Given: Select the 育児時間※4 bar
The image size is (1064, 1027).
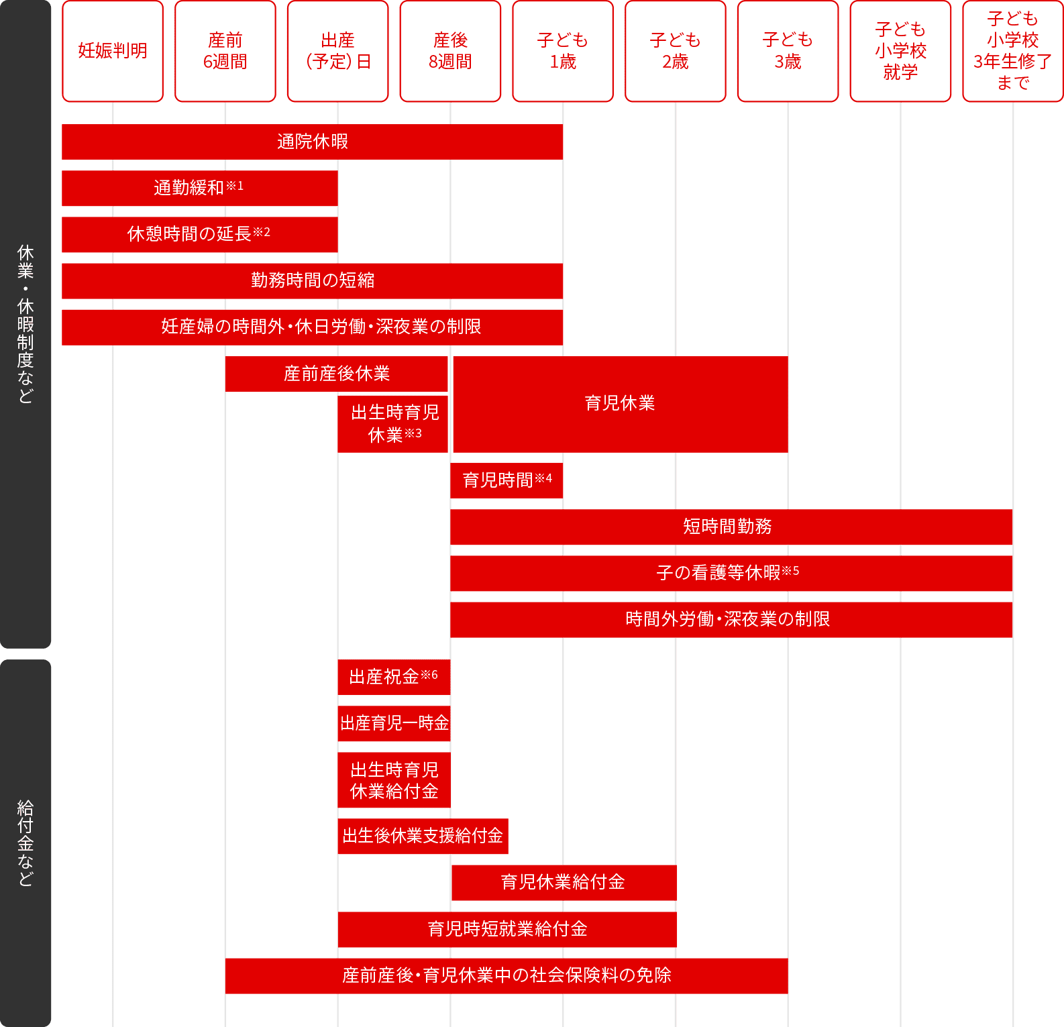Looking at the screenshot, I should 507,480.
